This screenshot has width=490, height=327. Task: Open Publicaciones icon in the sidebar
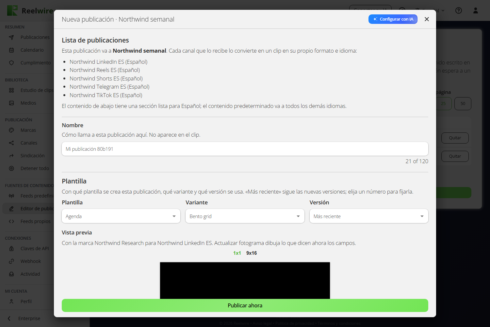click(11, 37)
